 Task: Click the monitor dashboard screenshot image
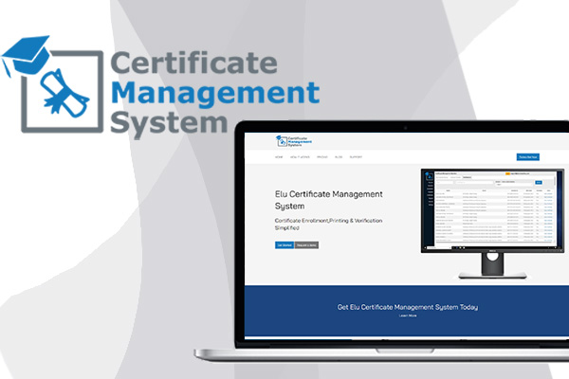tap(492, 224)
